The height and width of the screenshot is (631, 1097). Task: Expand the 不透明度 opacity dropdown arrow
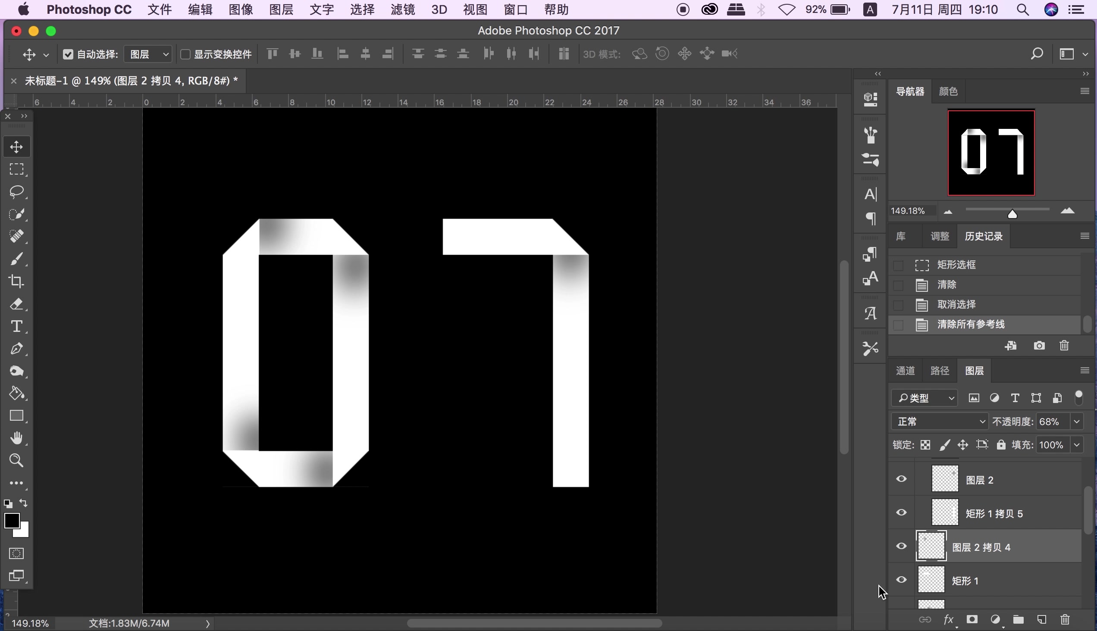pyautogui.click(x=1077, y=421)
